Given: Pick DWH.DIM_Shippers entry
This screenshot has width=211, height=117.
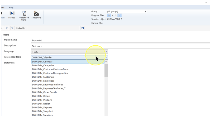Looking at the screenshot, I should (68, 108).
